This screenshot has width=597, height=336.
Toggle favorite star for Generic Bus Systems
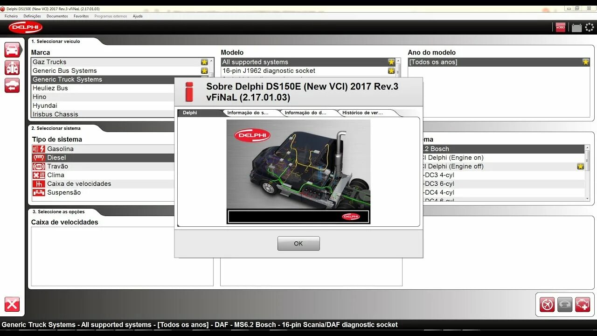204,71
